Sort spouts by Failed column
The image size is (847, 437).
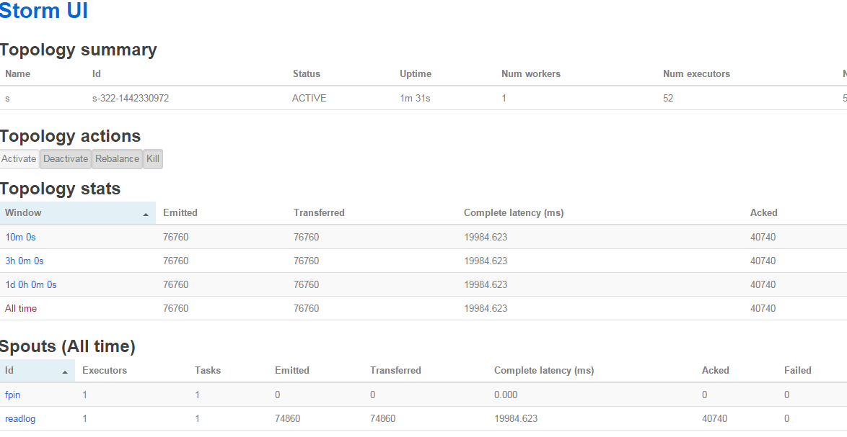pyautogui.click(x=798, y=371)
